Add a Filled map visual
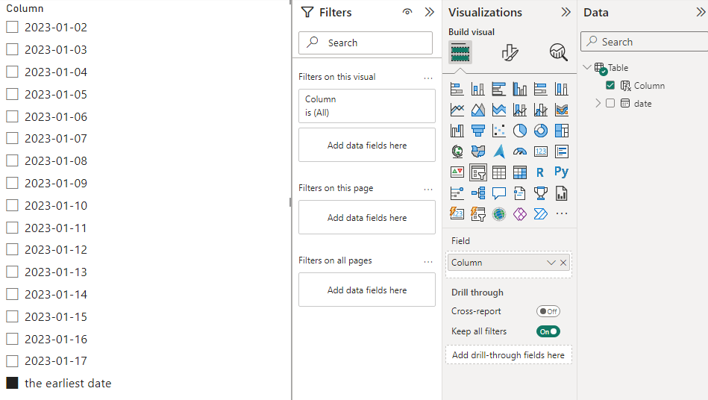 [477, 151]
